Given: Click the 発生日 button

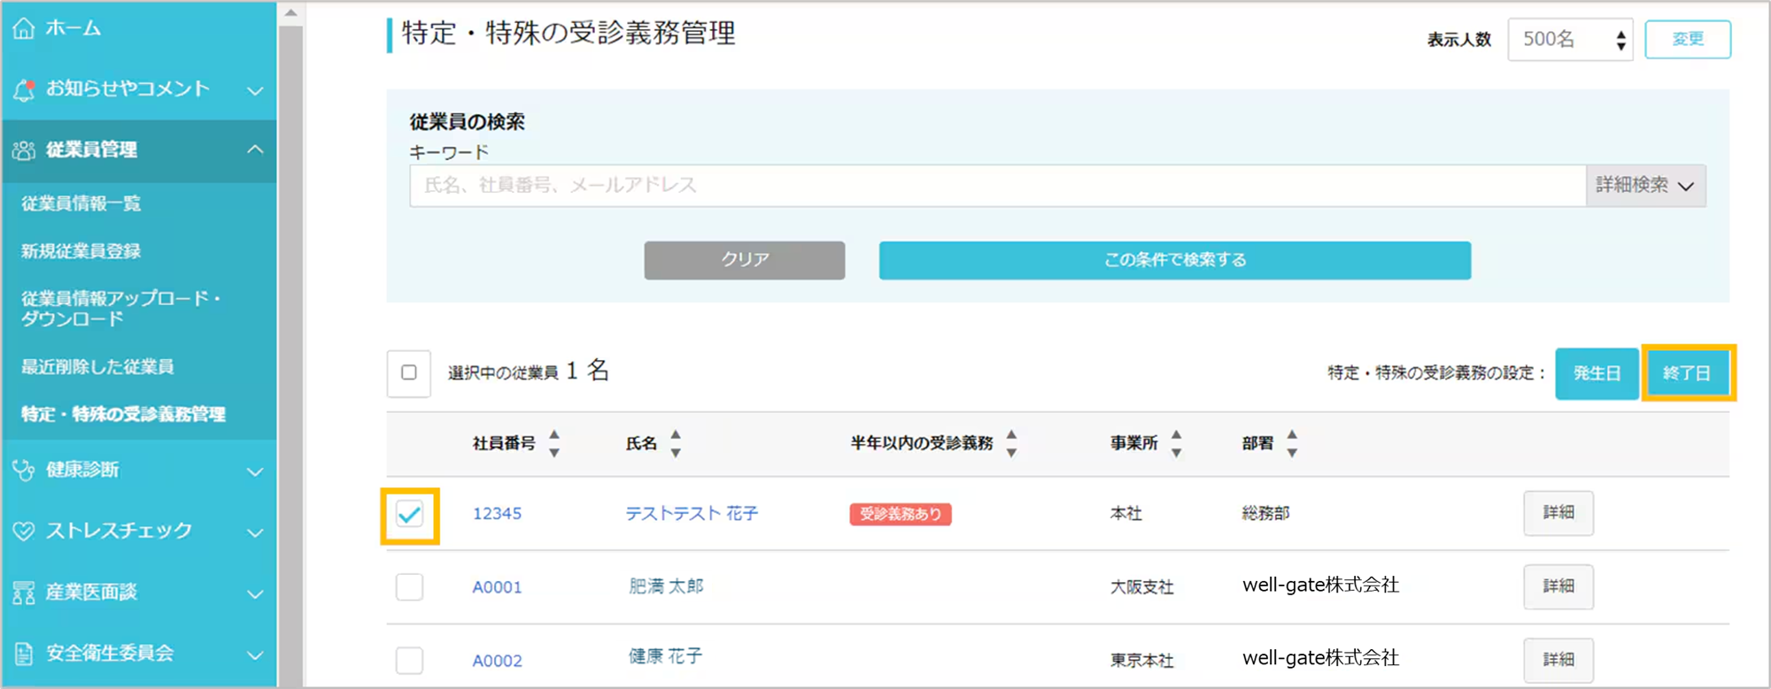Looking at the screenshot, I should 1597,373.
